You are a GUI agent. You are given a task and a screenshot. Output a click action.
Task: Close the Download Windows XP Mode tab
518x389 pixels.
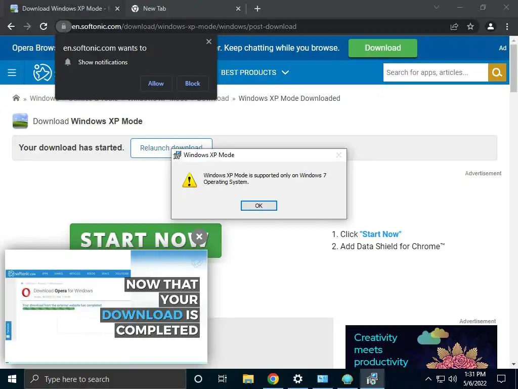pyautogui.click(x=117, y=9)
